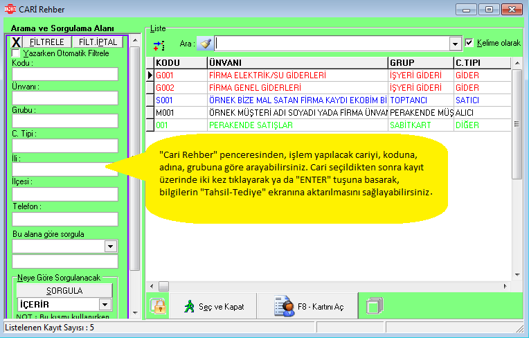This screenshot has height=338, width=529.
Task: Click Listelenen Kayıt Sayısı status text
Action: click(x=49, y=328)
